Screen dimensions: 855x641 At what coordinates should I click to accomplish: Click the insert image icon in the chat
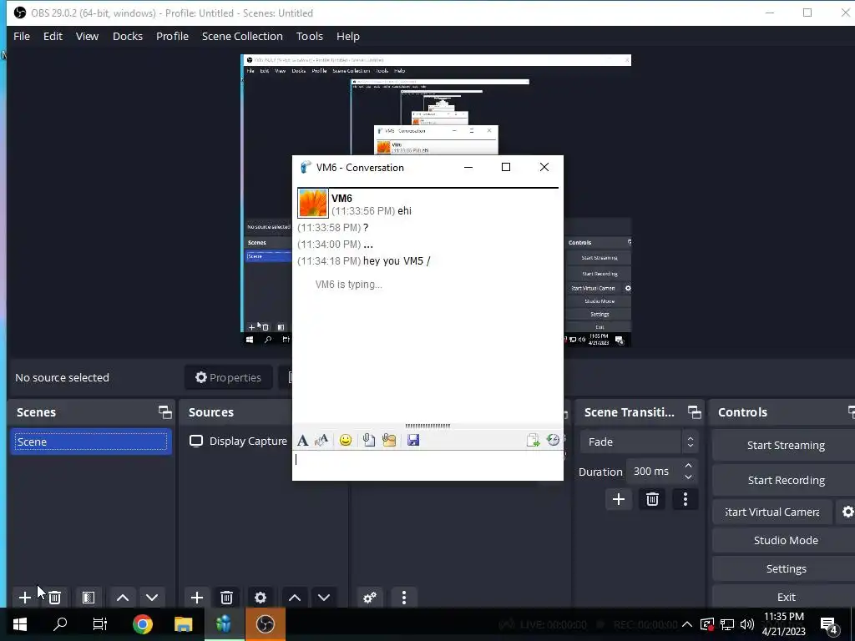(389, 440)
